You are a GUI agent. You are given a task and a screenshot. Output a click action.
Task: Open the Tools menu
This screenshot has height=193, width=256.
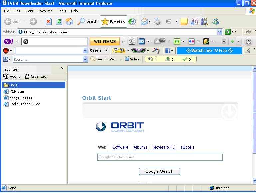(62, 11)
